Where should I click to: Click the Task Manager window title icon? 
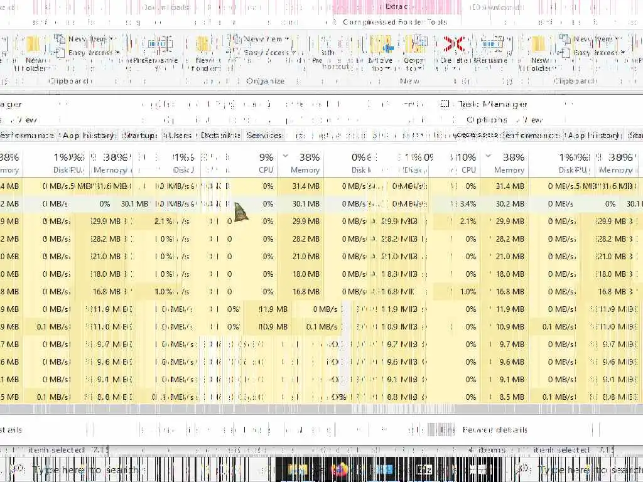coord(445,104)
